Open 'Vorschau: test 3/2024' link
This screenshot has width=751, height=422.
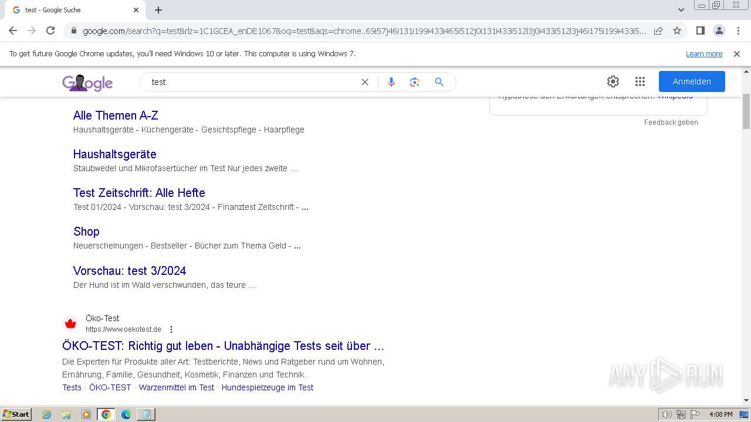(130, 271)
